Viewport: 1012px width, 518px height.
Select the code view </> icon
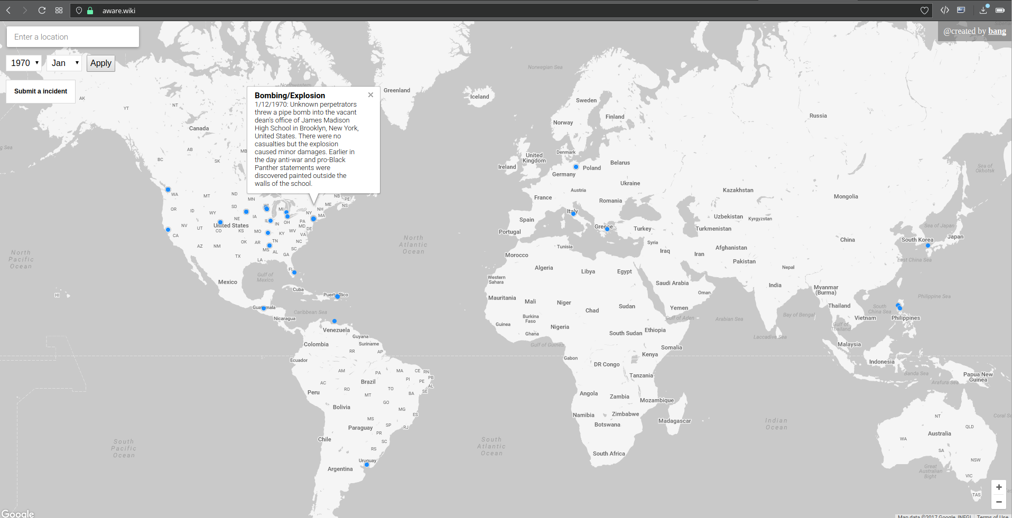coord(945,10)
